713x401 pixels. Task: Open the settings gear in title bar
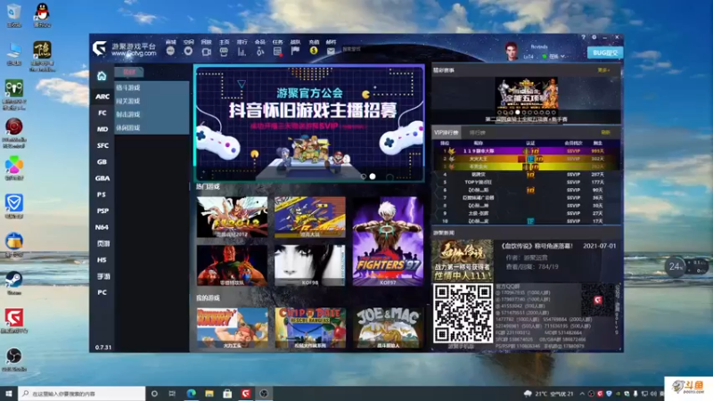594,37
